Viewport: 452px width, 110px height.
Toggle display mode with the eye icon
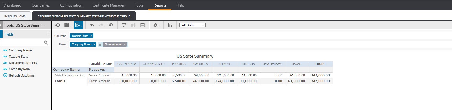(x=58, y=25)
